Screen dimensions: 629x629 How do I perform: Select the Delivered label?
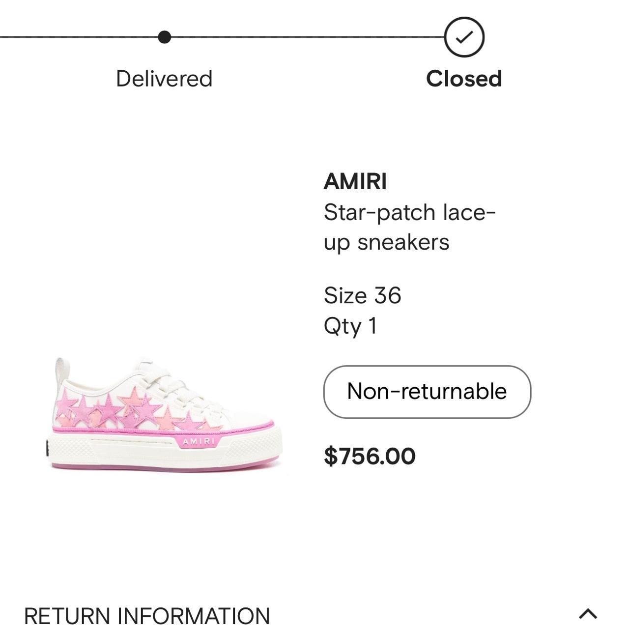point(164,78)
